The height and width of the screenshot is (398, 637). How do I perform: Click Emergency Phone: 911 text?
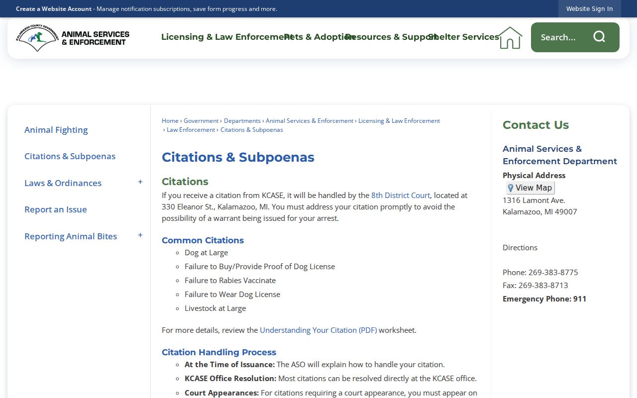(x=544, y=298)
